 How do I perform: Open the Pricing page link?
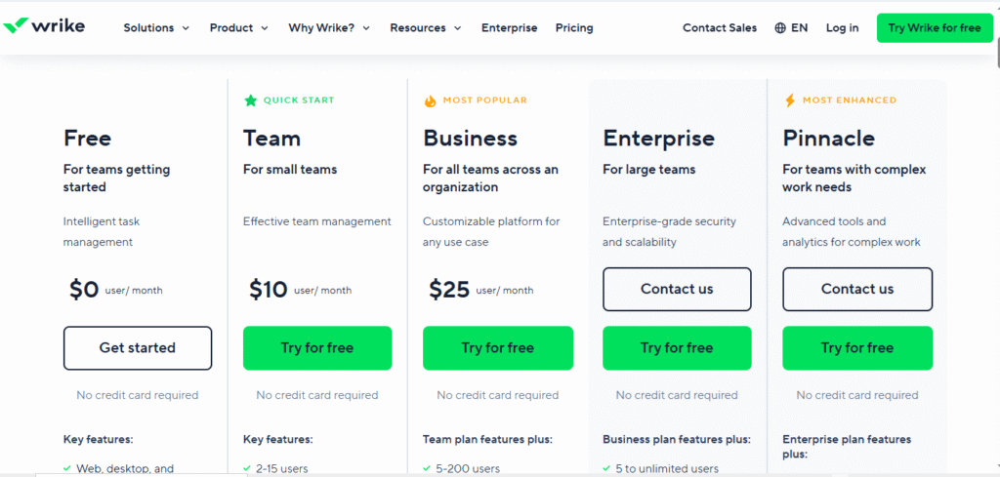(574, 28)
